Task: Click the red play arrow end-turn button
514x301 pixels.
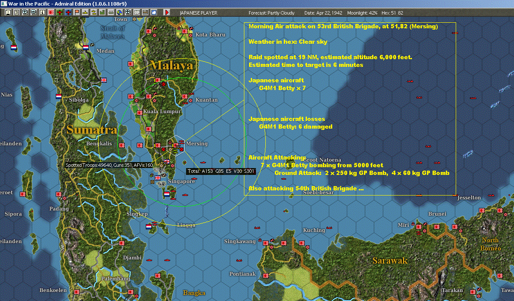Action: pyautogui.click(x=166, y=12)
